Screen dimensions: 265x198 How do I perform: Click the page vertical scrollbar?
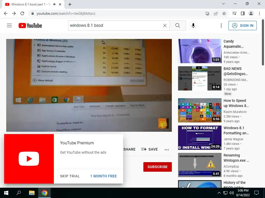click(263, 43)
